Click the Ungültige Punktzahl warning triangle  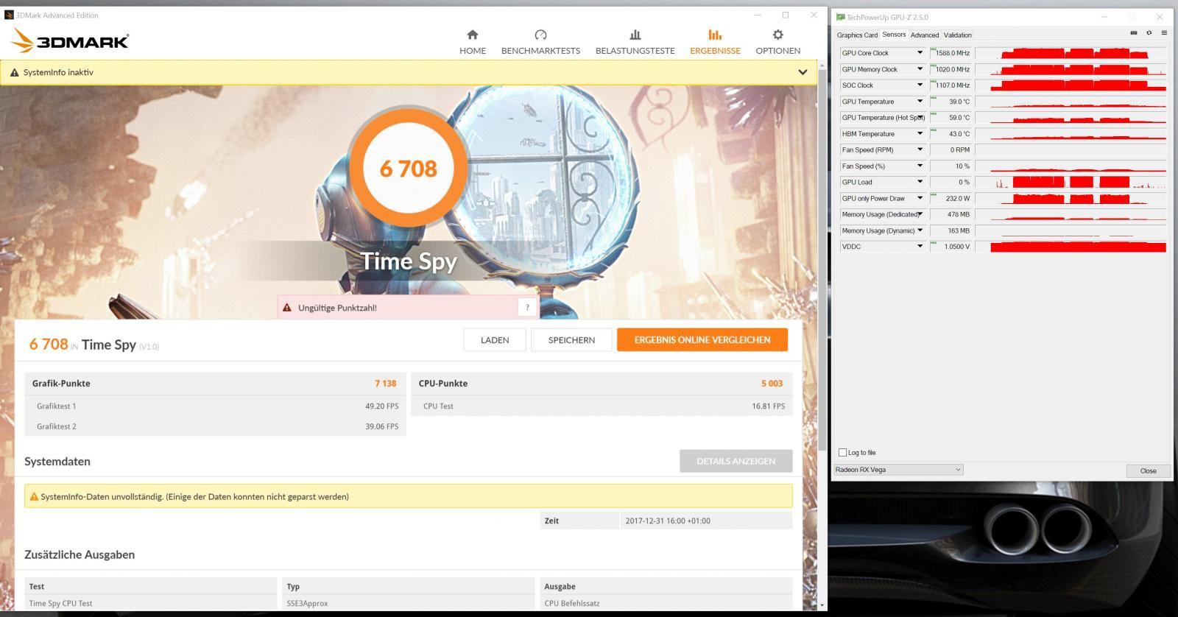click(x=287, y=308)
